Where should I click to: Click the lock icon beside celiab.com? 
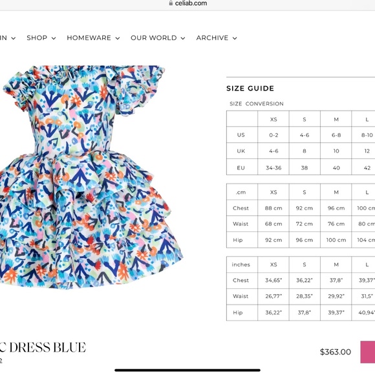point(171,3)
